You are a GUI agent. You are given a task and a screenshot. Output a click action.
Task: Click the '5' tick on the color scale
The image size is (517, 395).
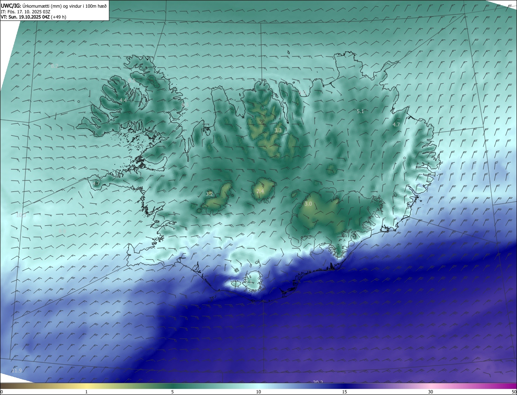(172, 392)
